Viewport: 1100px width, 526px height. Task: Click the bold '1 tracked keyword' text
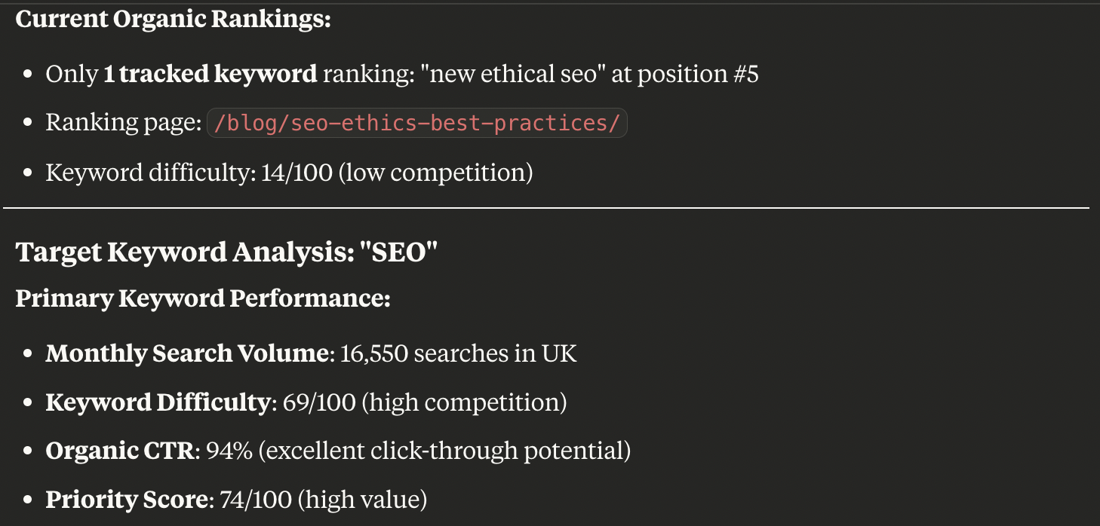210,74
